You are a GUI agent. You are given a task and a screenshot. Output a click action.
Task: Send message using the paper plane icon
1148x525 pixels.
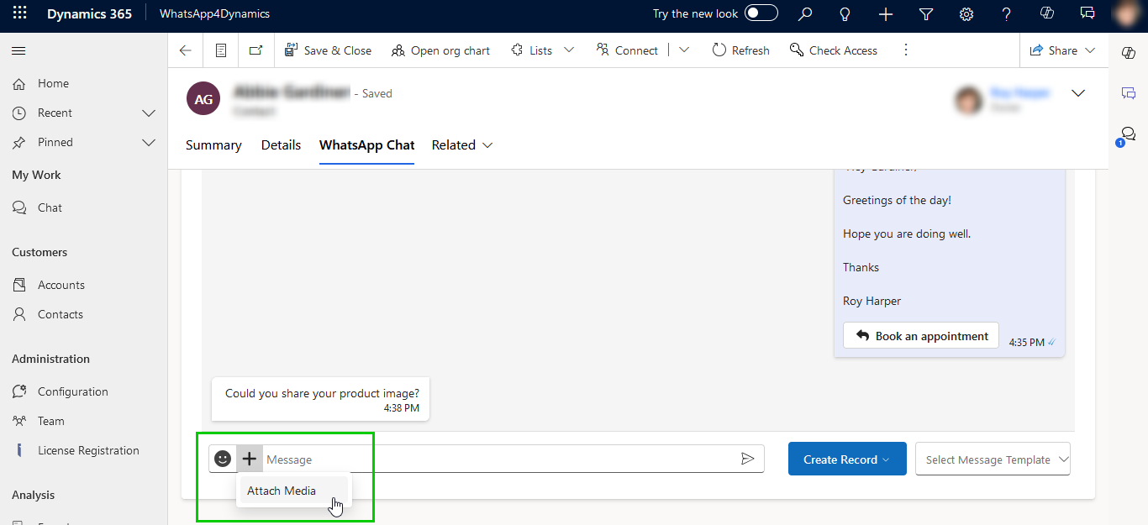(747, 459)
